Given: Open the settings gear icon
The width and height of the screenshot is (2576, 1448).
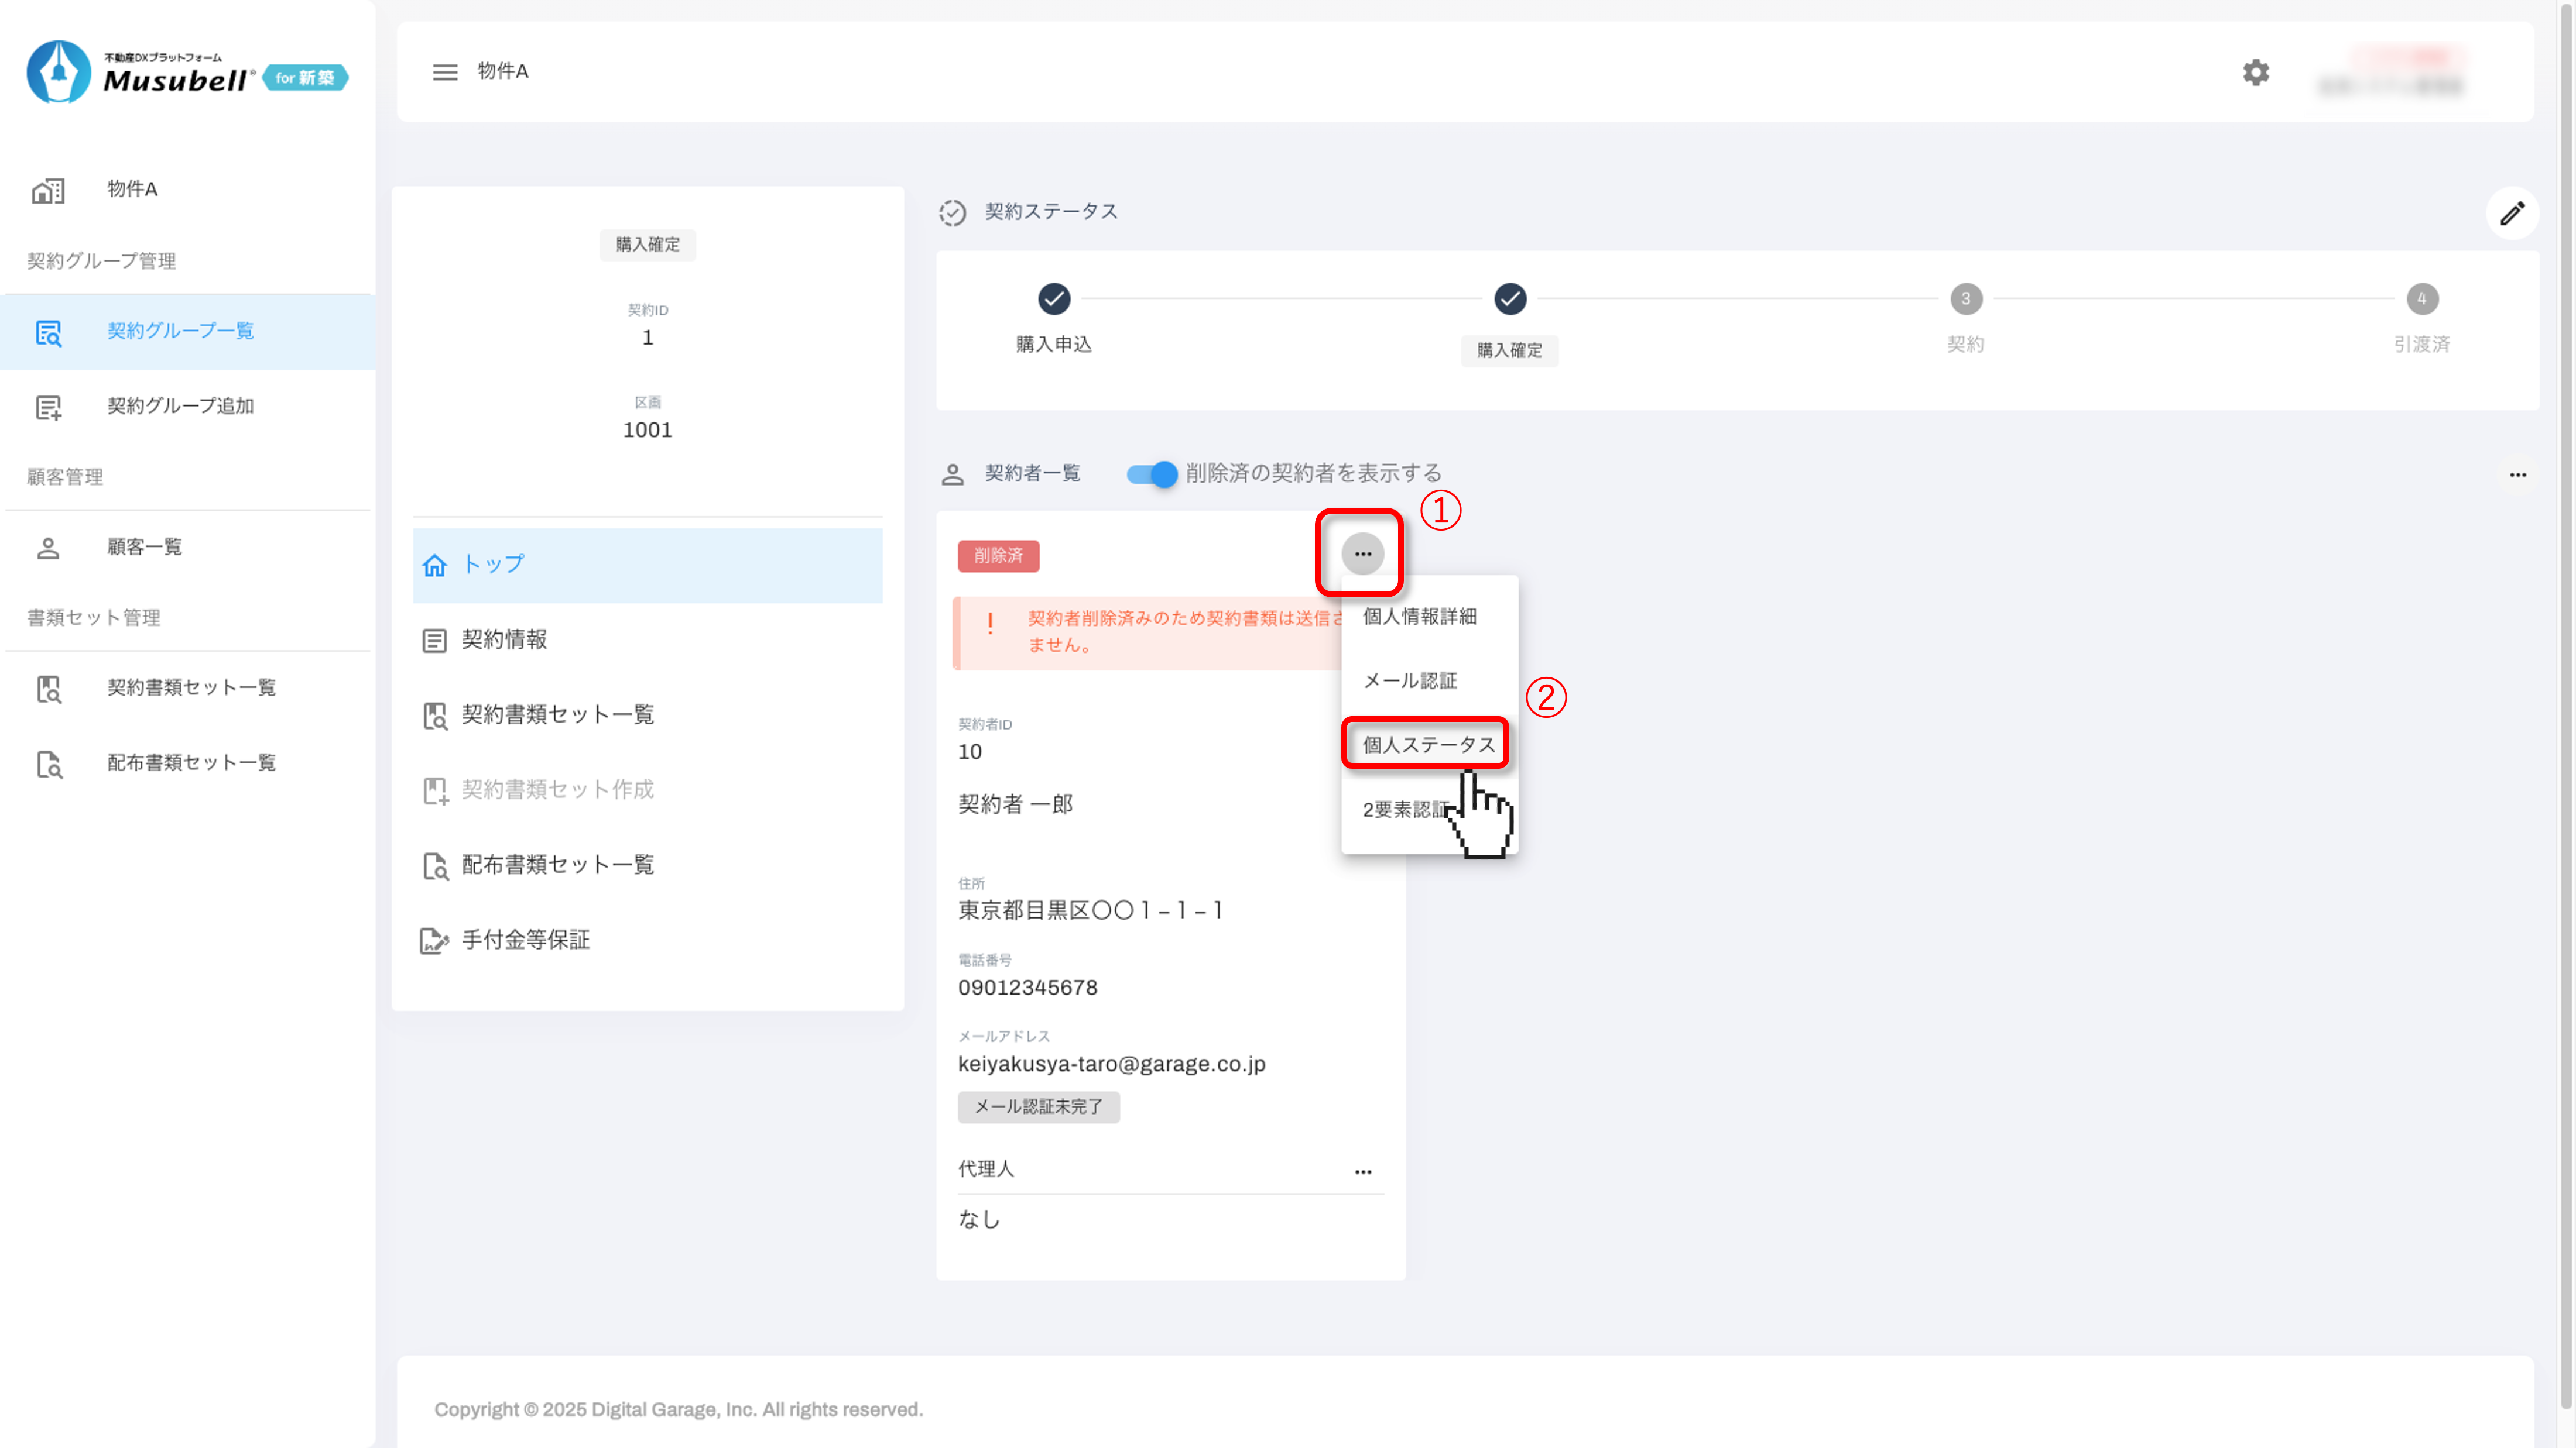Looking at the screenshot, I should [x=2255, y=72].
